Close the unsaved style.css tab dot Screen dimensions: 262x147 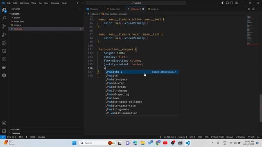pyautogui.click(x=143, y=9)
